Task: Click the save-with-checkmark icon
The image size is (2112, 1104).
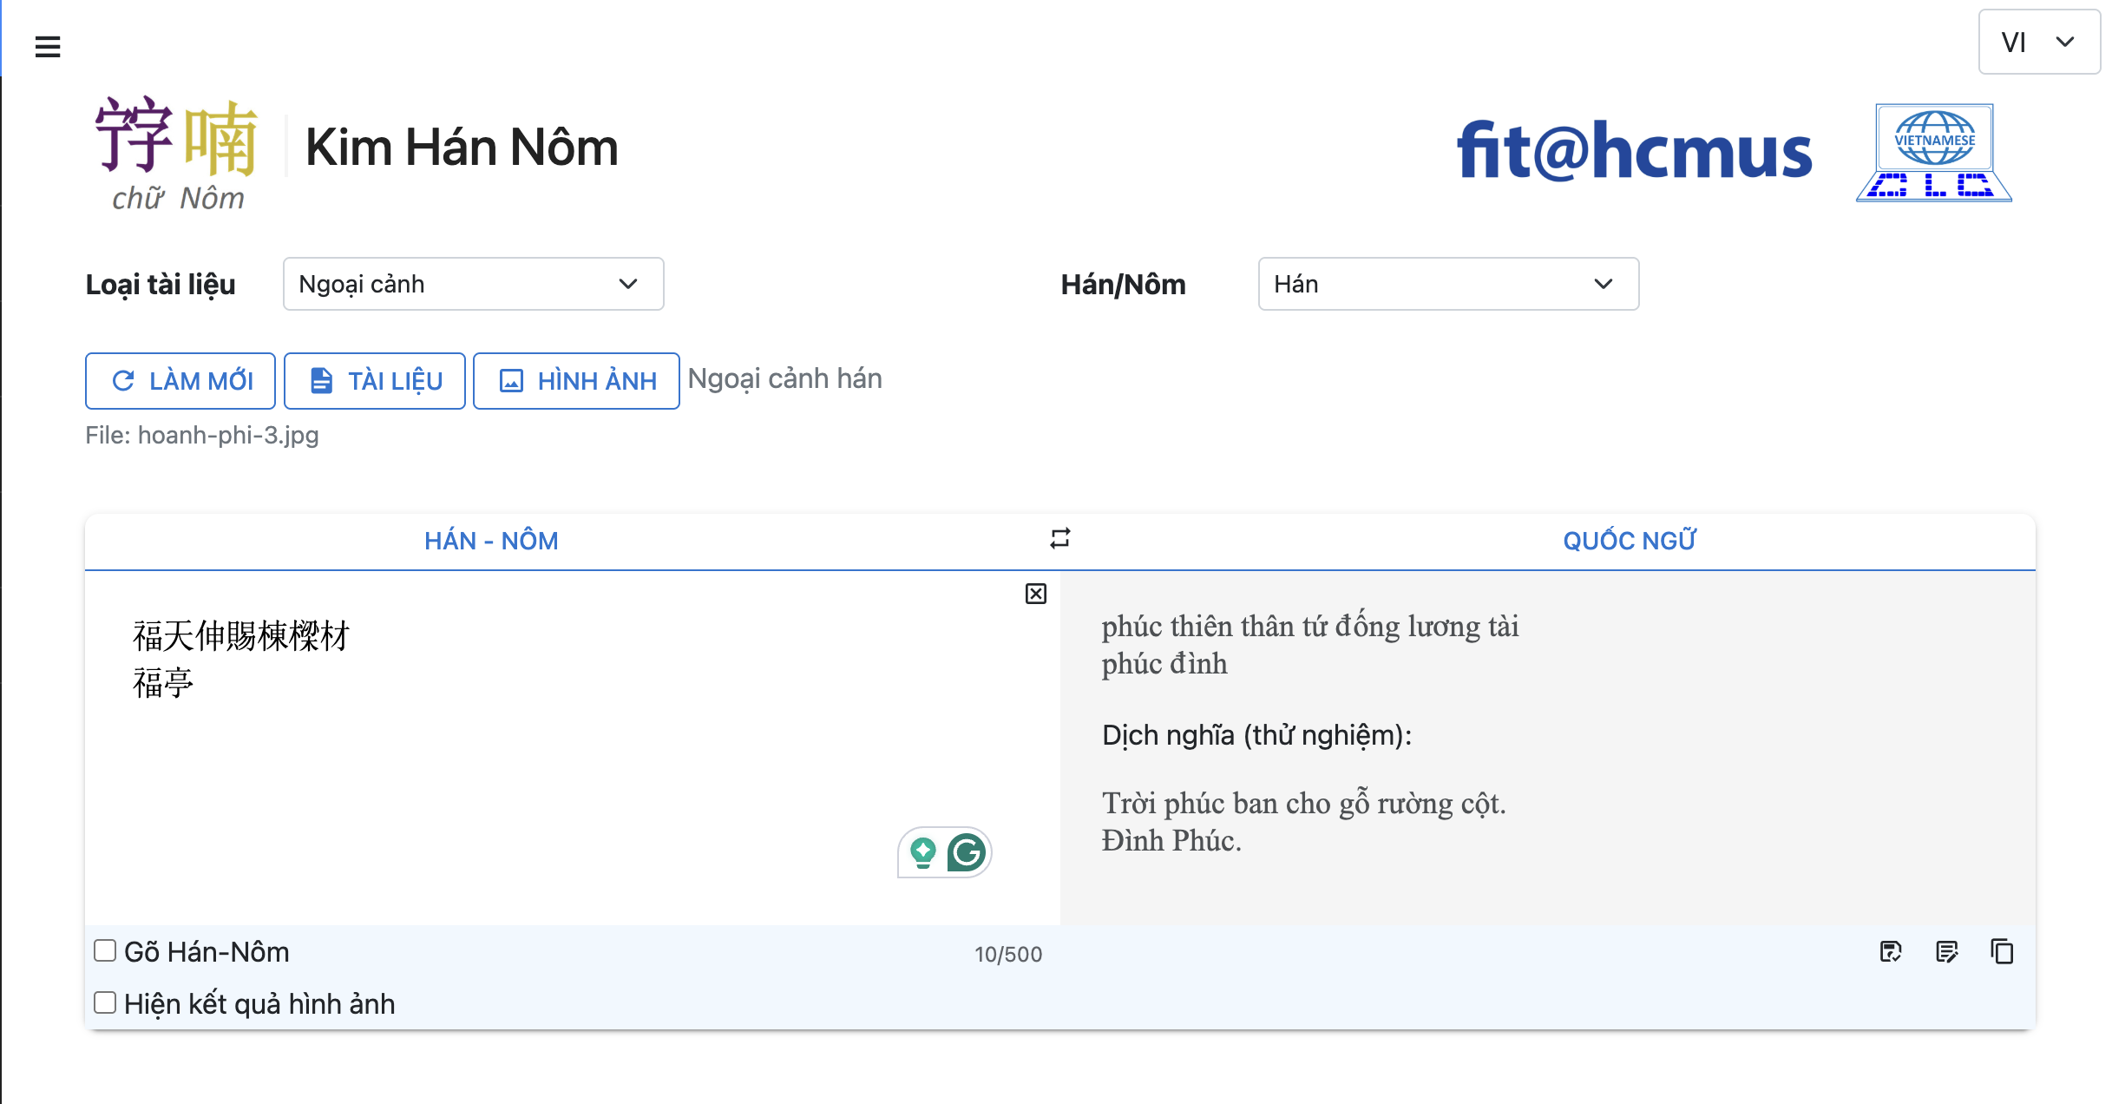Action: [x=1890, y=952]
